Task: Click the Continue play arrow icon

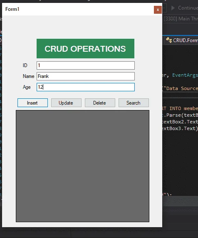Action: pos(173,8)
